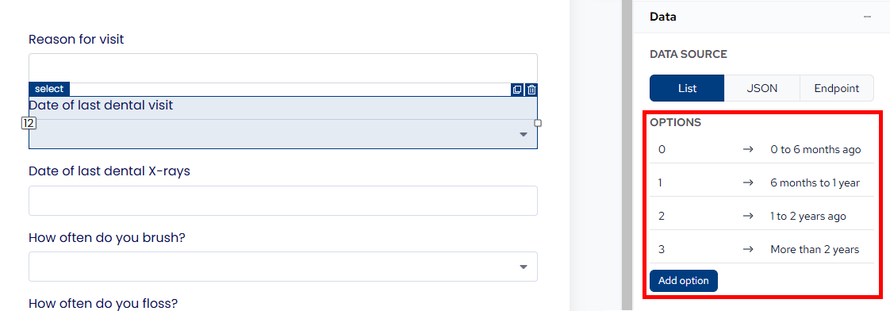
Task: Switch data source to Endpoint
Action: click(x=836, y=89)
